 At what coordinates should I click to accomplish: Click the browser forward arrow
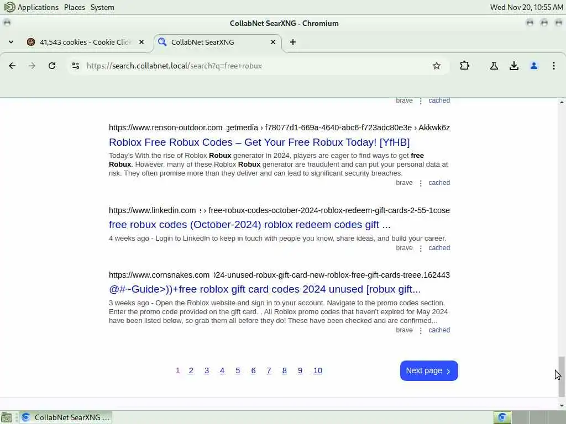(x=32, y=66)
